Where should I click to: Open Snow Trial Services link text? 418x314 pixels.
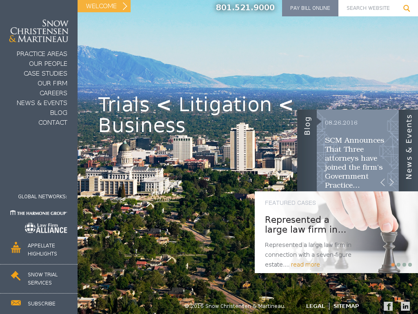pyautogui.click(x=42, y=278)
